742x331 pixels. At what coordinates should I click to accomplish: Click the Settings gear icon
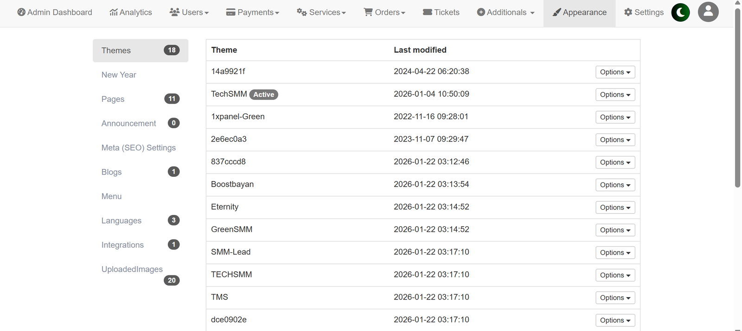(x=628, y=12)
